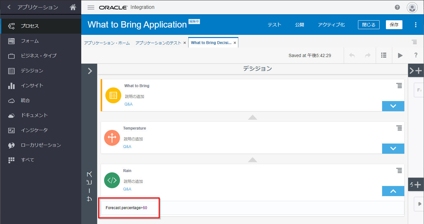Click the help question mark icon in the header
Image resolution: width=424 pixels, height=224 pixels.
pos(397,7)
